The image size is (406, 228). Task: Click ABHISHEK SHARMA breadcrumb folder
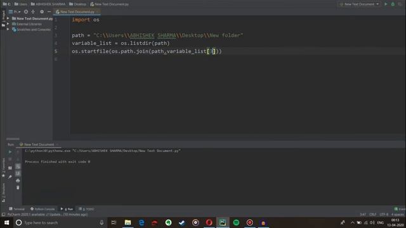click(x=48, y=4)
